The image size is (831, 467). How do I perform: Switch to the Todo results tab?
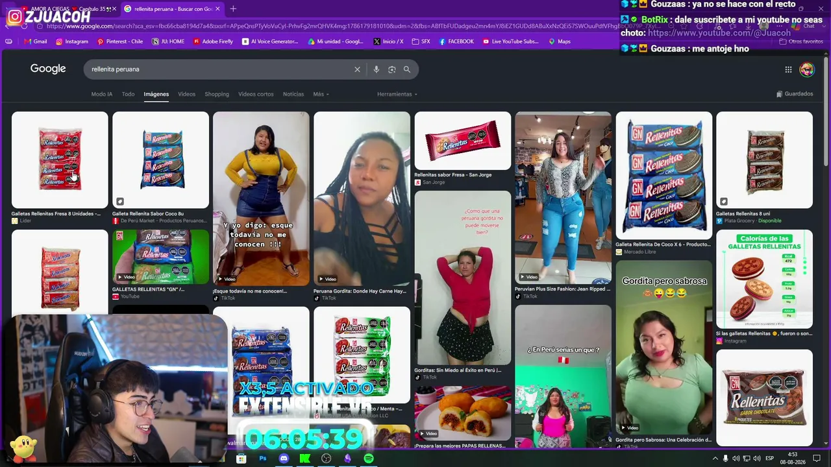coord(129,94)
